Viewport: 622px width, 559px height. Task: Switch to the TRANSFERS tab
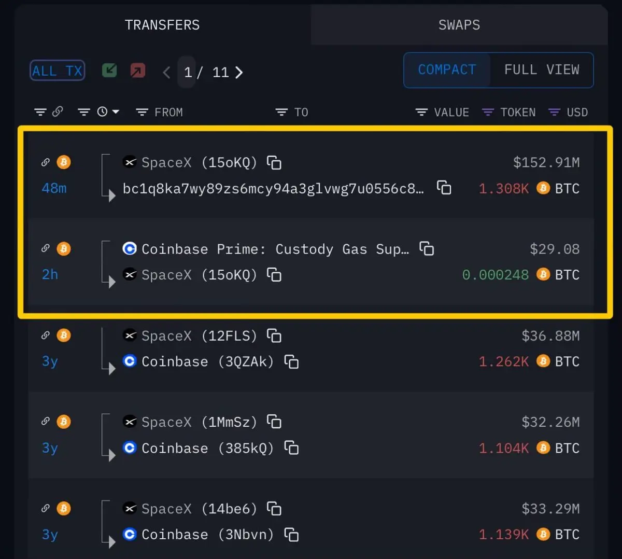coord(162,25)
